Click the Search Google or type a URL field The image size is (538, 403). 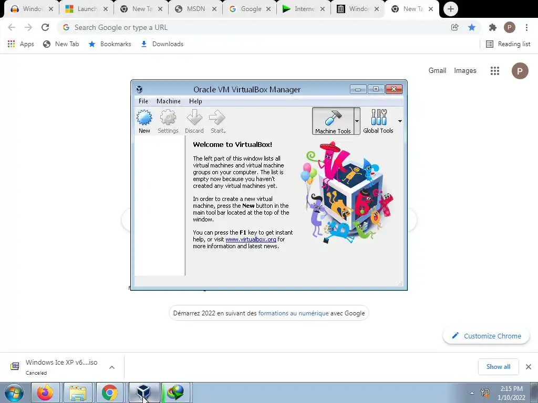pos(254,27)
